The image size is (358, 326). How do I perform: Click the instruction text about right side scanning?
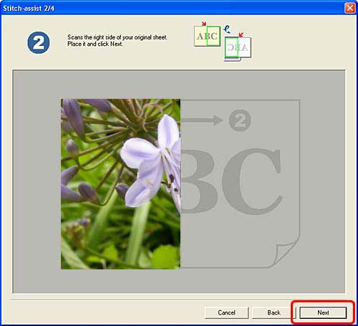tap(117, 41)
